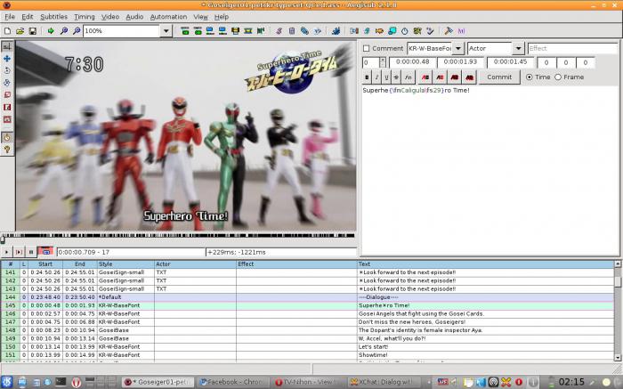Open the Automation menu
This screenshot has height=389, width=623.
coord(168,17)
